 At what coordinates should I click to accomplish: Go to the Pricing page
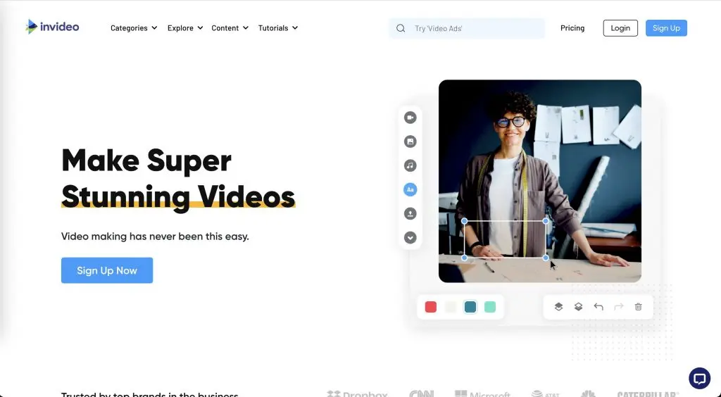tap(572, 28)
